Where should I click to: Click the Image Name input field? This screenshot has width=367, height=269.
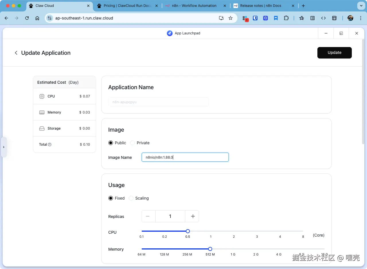point(185,157)
